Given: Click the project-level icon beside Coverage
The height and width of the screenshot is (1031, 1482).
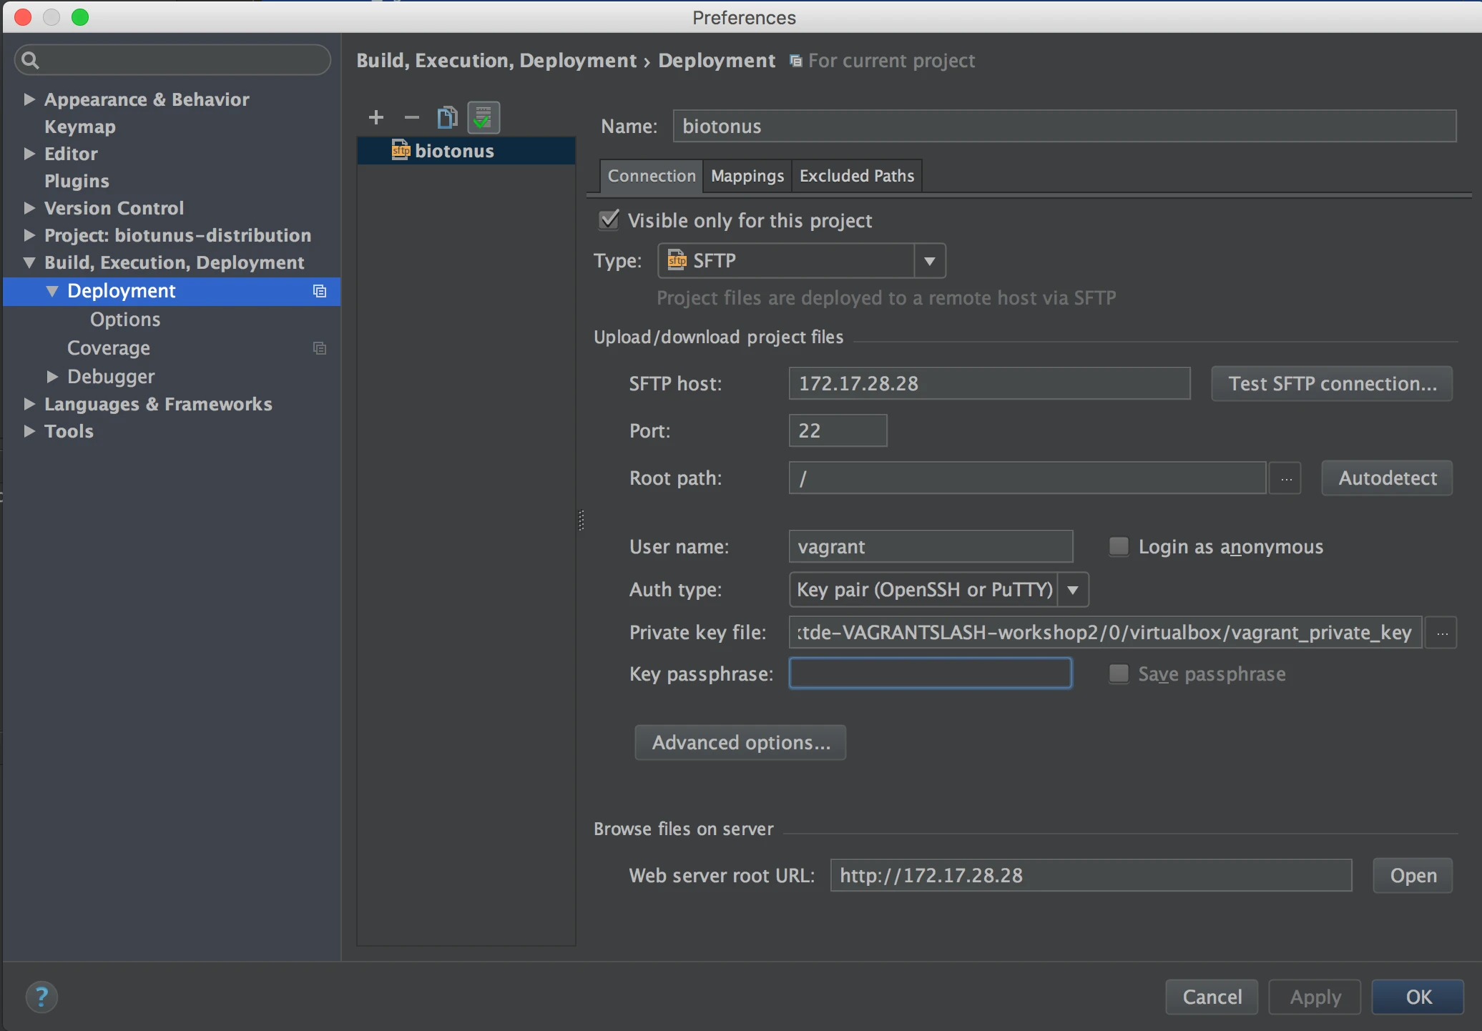Looking at the screenshot, I should point(320,348).
